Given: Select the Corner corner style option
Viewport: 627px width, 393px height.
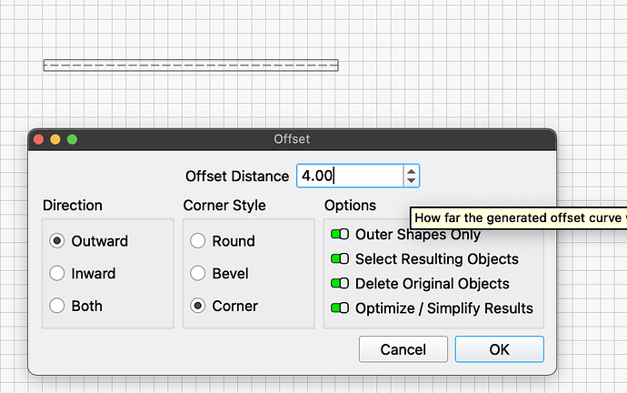Looking at the screenshot, I should click(197, 306).
